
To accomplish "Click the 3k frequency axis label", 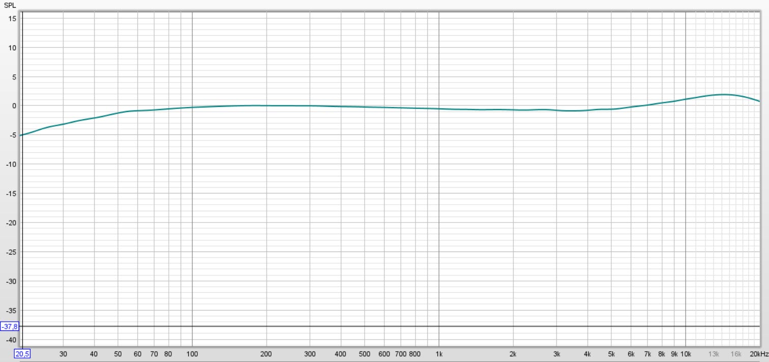I will click(557, 354).
